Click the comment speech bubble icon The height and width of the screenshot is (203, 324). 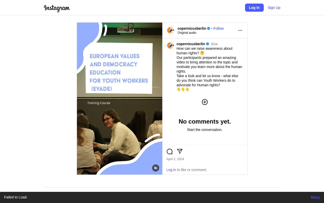coord(170,151)
